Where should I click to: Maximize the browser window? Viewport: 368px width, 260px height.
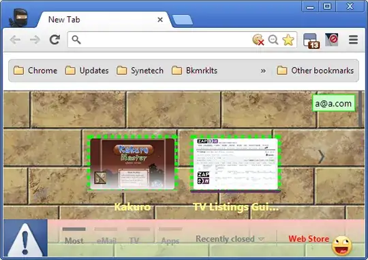click(x=327, y=6)
